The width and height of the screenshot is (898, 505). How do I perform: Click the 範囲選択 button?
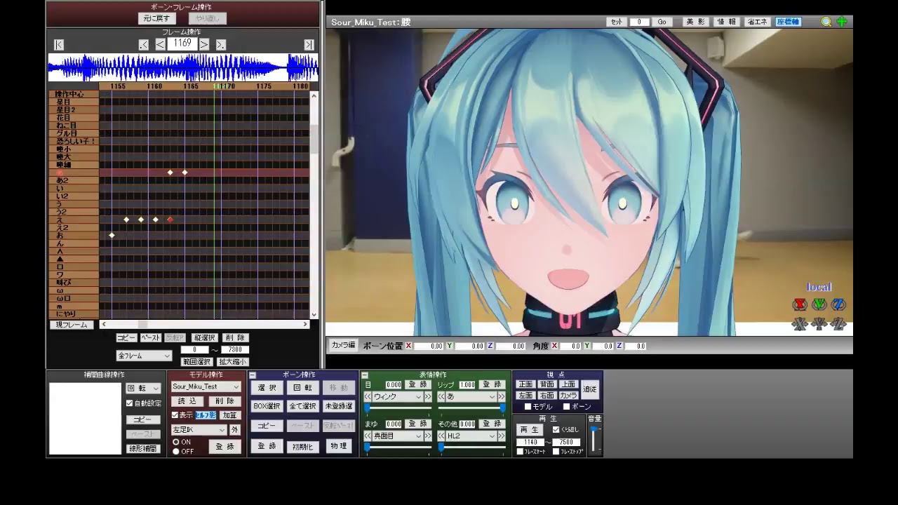click(196, 362)
